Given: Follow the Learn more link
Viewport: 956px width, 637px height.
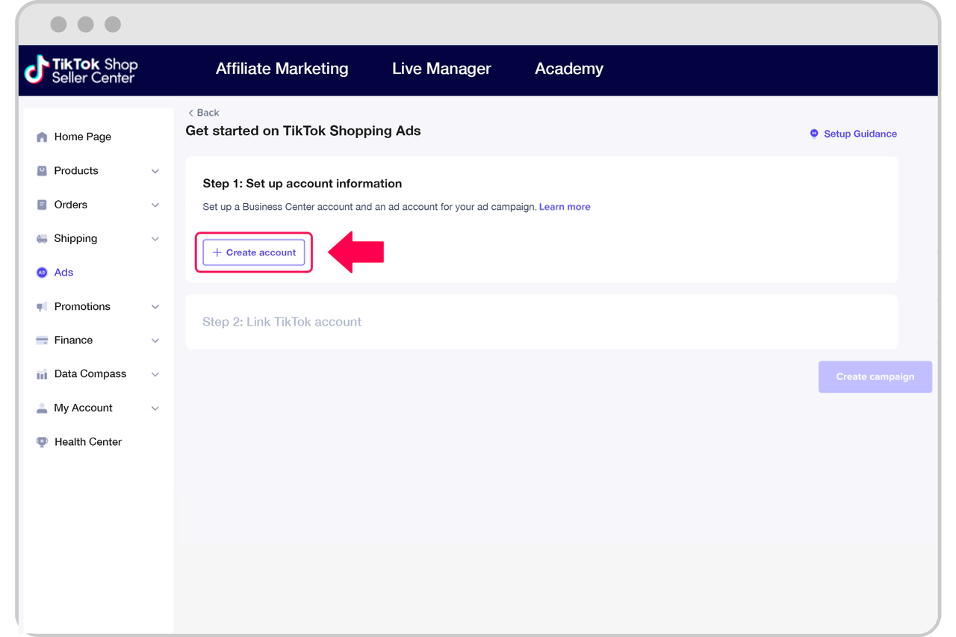Looking at the screenshot, I should [x=565, y=207].
